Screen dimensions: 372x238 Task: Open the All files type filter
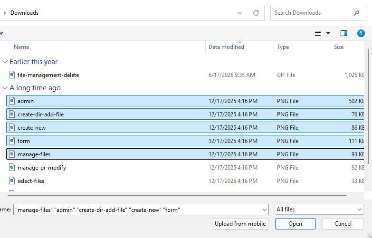coord(319,209)
